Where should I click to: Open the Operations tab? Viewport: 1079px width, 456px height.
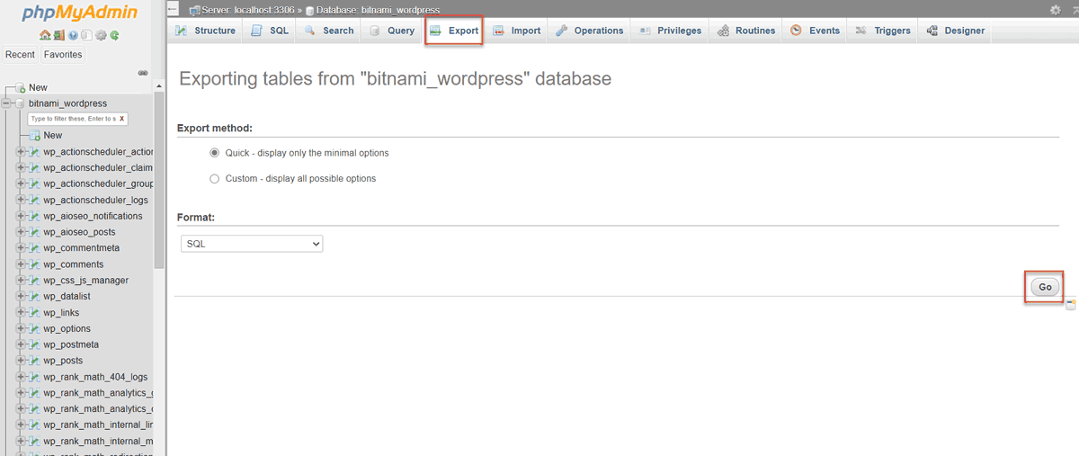point(589,31)
